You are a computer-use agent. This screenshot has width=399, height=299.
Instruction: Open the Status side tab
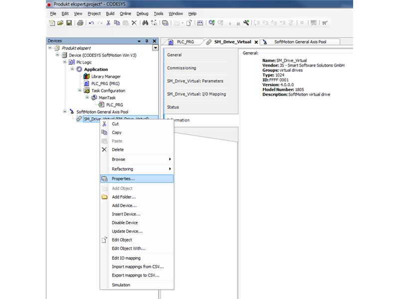pyautogui.click(x=201, y=107)
